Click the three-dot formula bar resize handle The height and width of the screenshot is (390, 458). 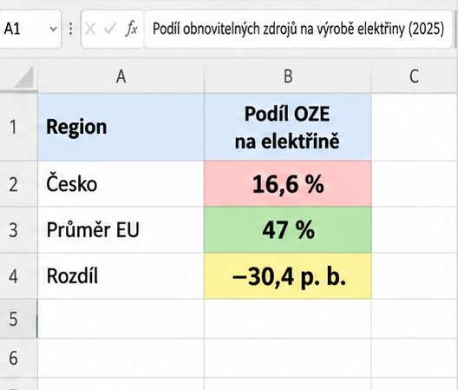70,29
